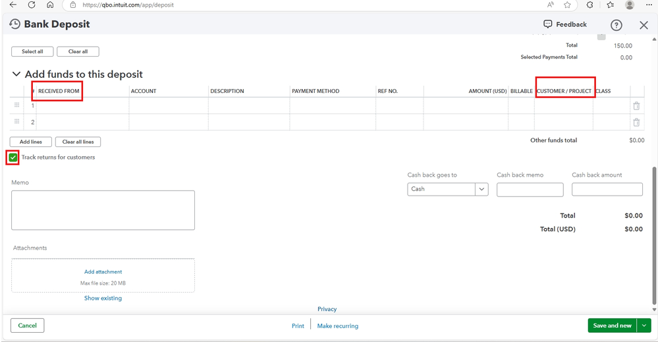Delete line 1 with trash icon
The width and height of the screenshot is (658, 342).
pos(636,105)
